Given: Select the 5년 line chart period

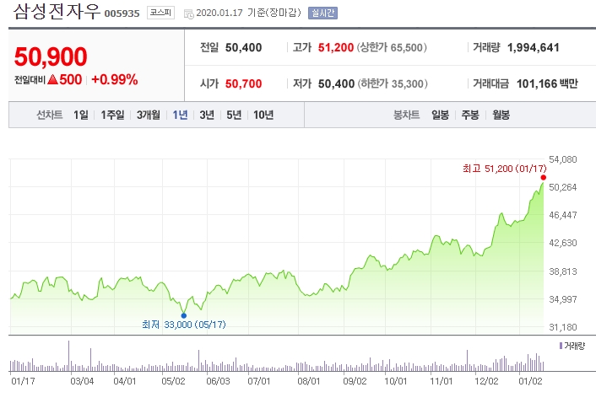Looking at the screenshot, I should pos(234,115).
